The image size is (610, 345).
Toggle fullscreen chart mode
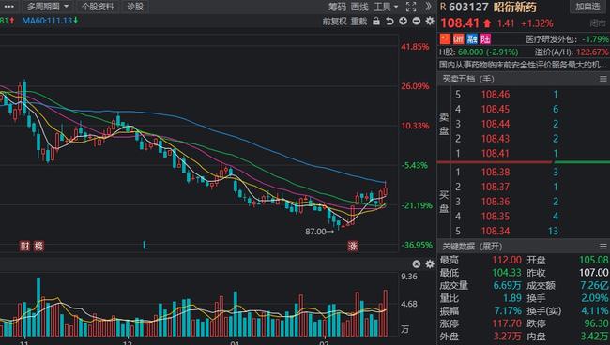[x=411, y=7]
